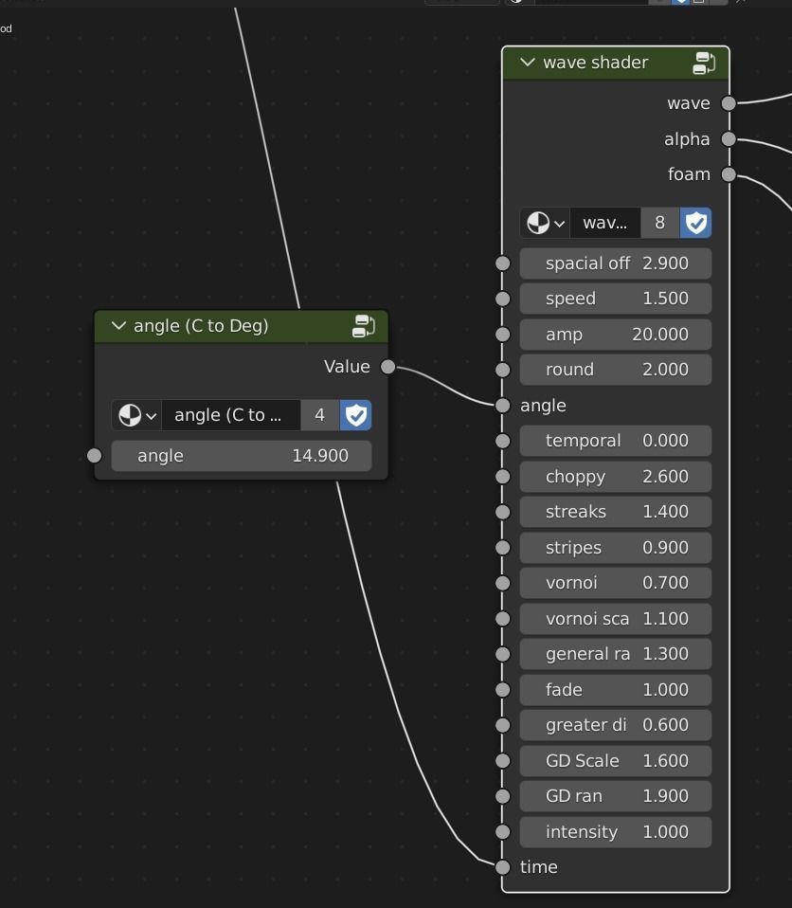Screen dimensions: 792x908
Task: Click the spacial off input socket
Action: (x=502, y=263)
